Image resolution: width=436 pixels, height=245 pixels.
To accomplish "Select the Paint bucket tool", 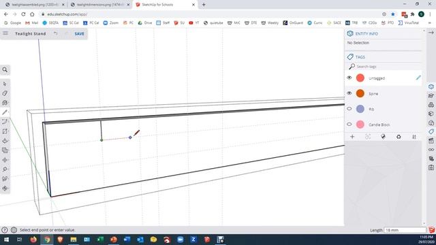I will tap(5, 103).
